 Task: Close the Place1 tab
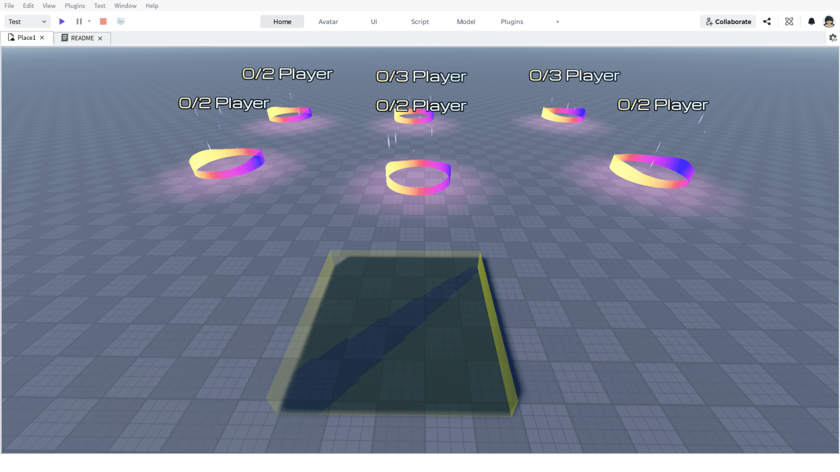pos(42,38)
